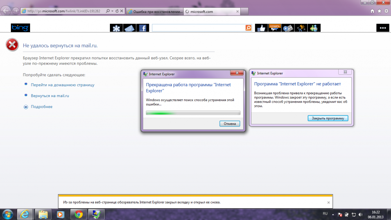Open a new tab via blank tab button
Viewport: 391px width, 220px height.
(244, 11)
